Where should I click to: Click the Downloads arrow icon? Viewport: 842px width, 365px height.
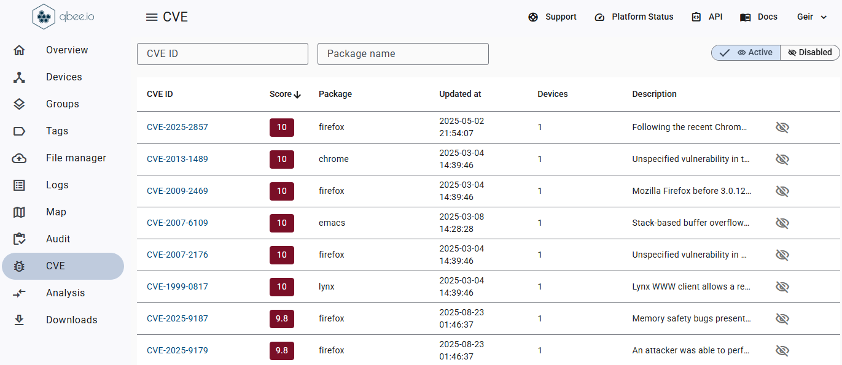(x=19, y=320)
